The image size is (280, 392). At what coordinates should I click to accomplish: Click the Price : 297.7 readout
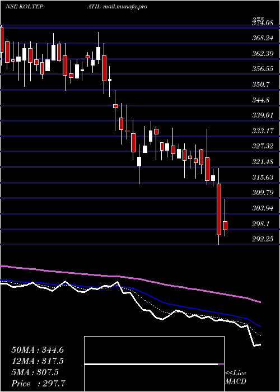click(39, 384)
